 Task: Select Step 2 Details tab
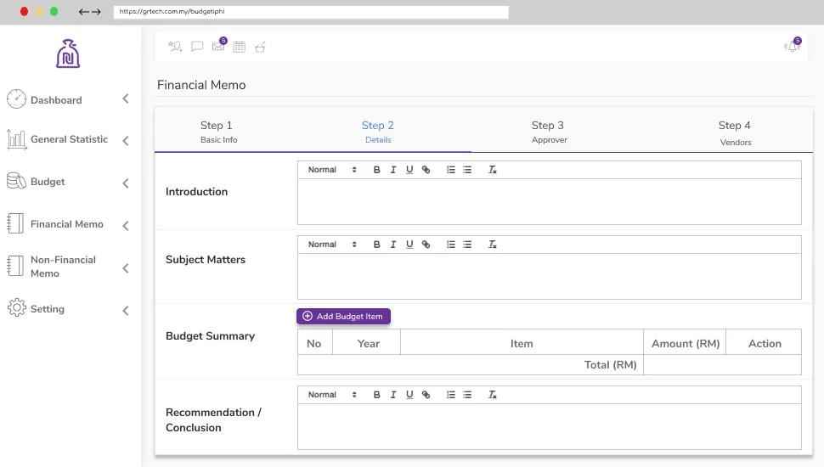[x=378, y=132]
